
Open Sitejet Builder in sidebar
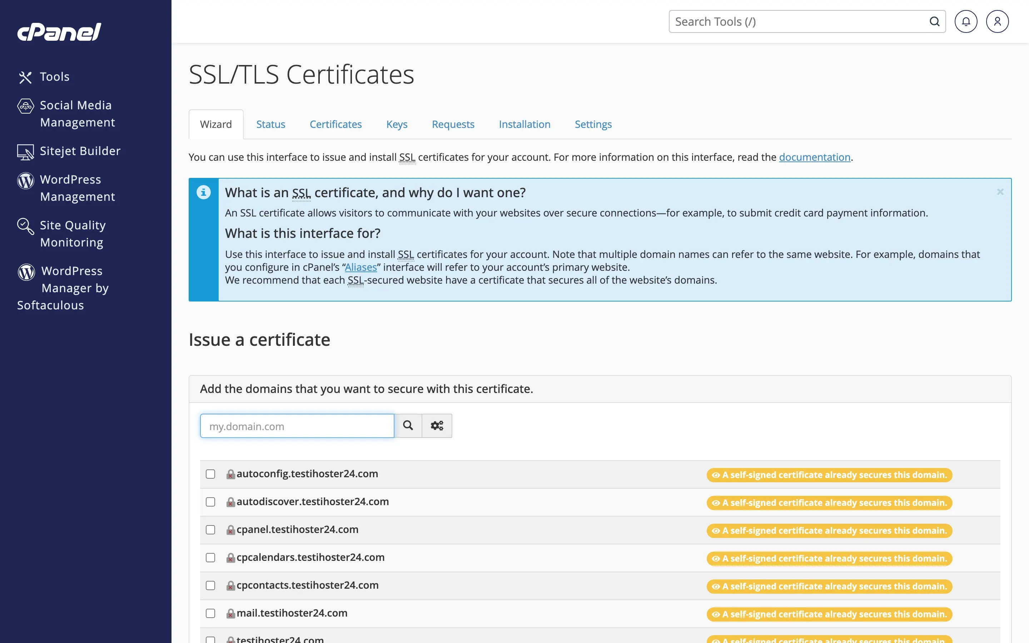point(69,151)
